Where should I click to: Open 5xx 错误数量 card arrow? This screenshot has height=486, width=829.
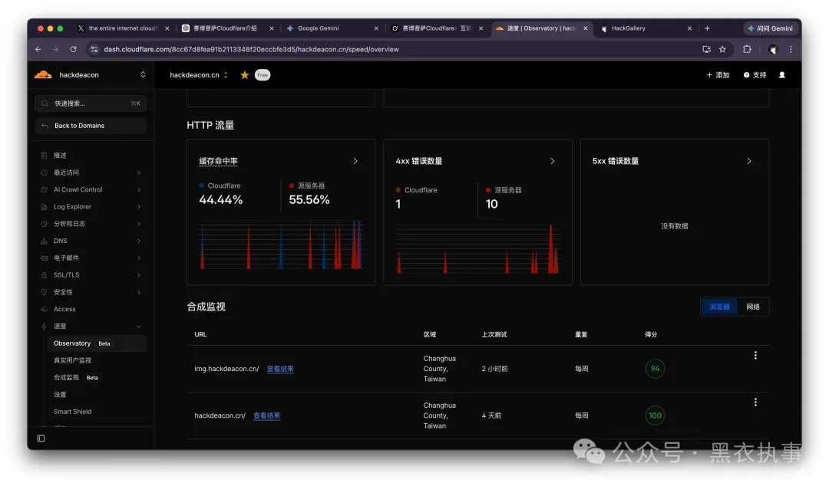(x=748, y=161)
